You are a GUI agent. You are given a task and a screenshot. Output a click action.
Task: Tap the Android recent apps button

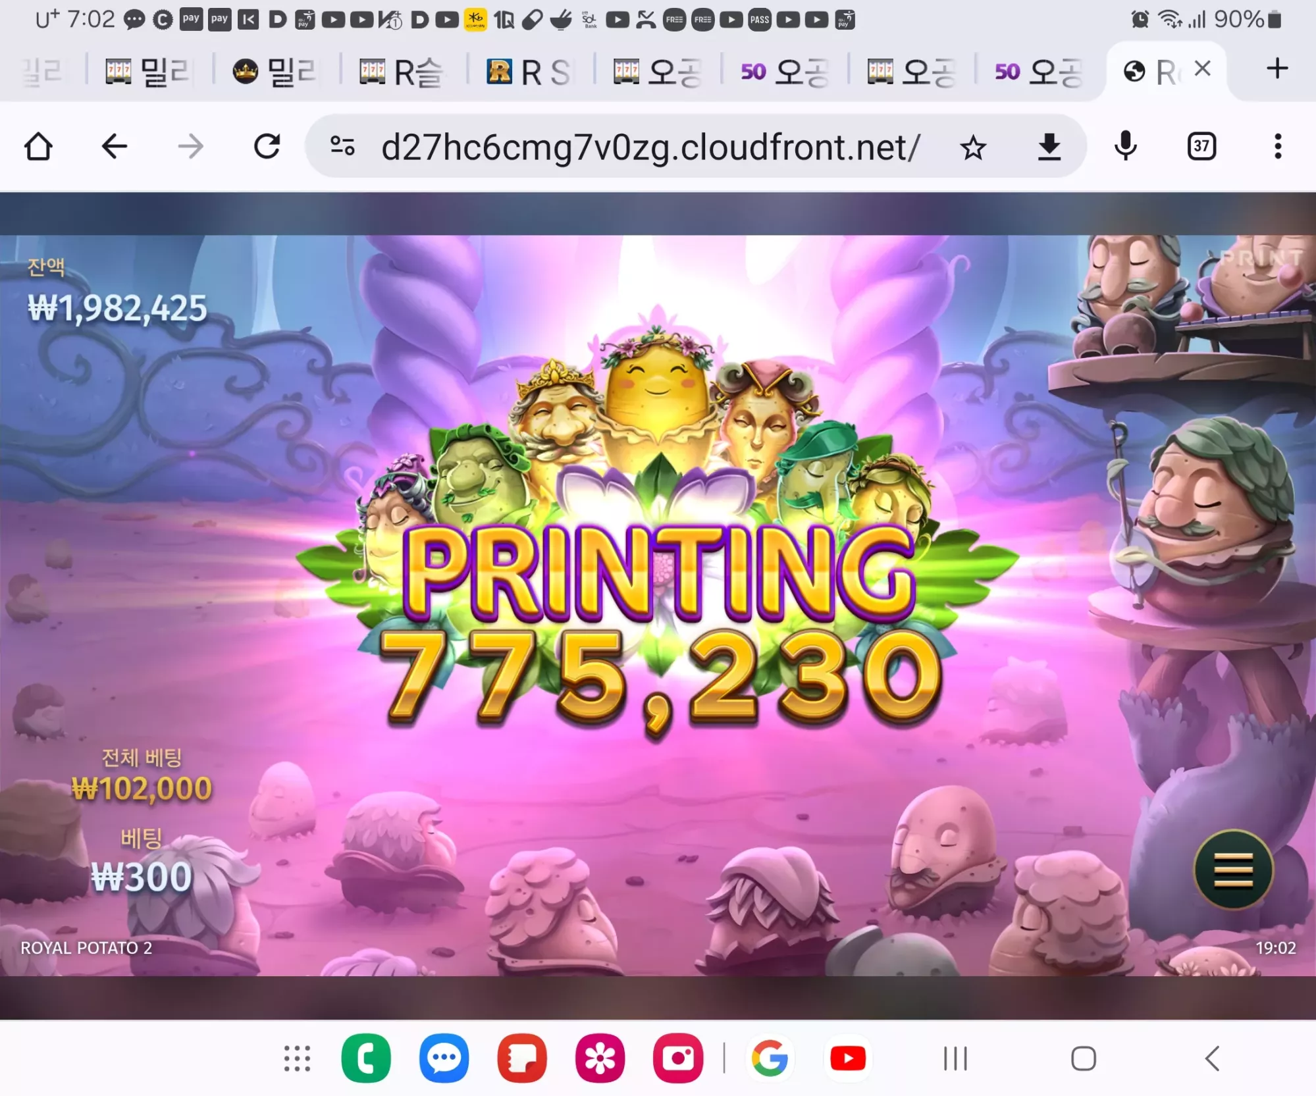click(x=955, y=1058)
